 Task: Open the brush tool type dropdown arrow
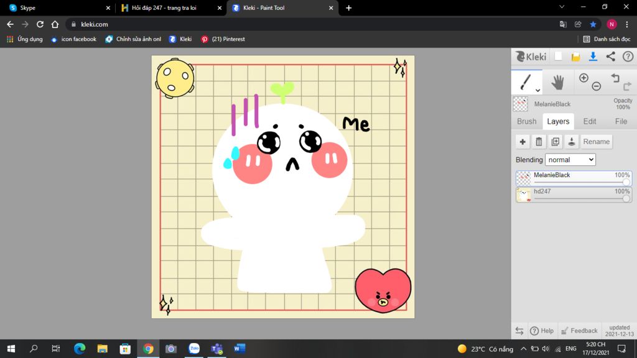click(537, 91)
